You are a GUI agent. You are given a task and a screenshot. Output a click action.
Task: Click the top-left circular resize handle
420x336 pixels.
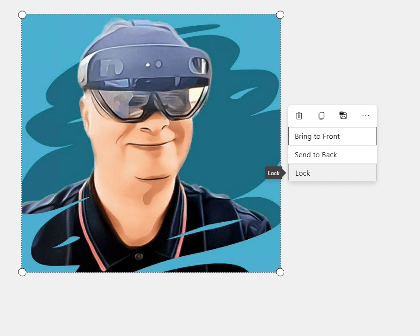tap(22, 15)
